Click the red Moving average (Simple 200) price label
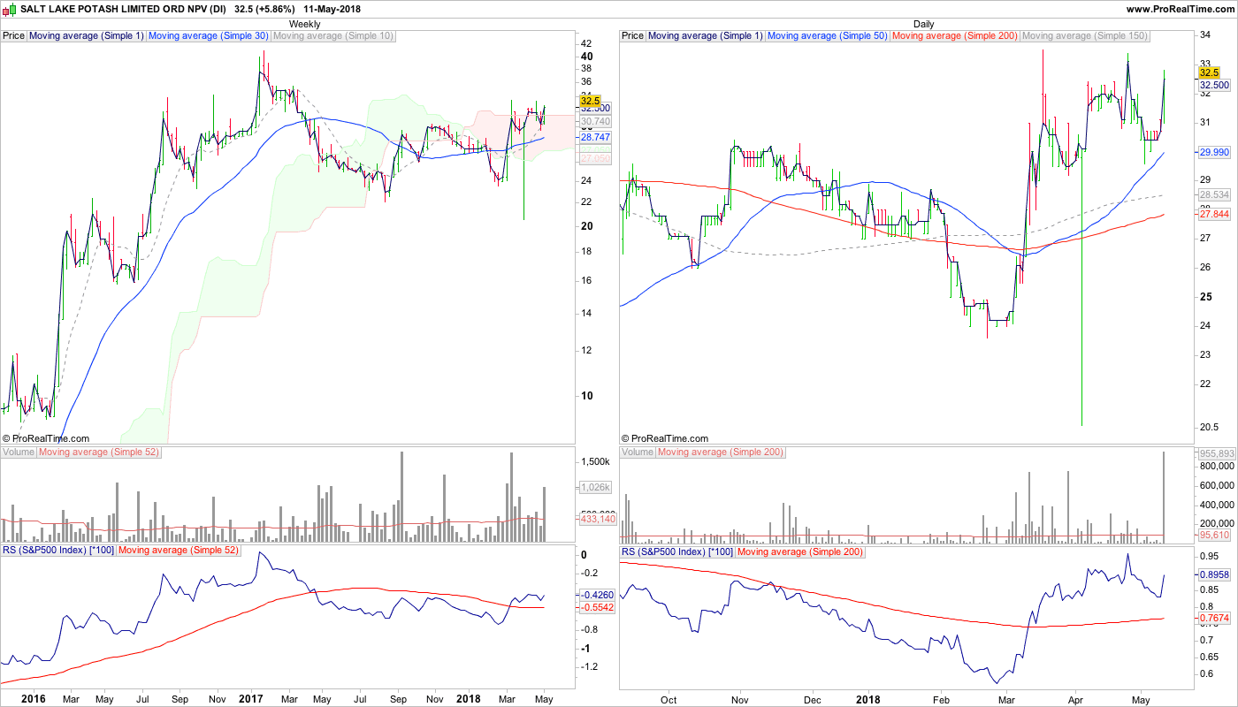This screenshot has width=1238, height=707. click(955, 36)
